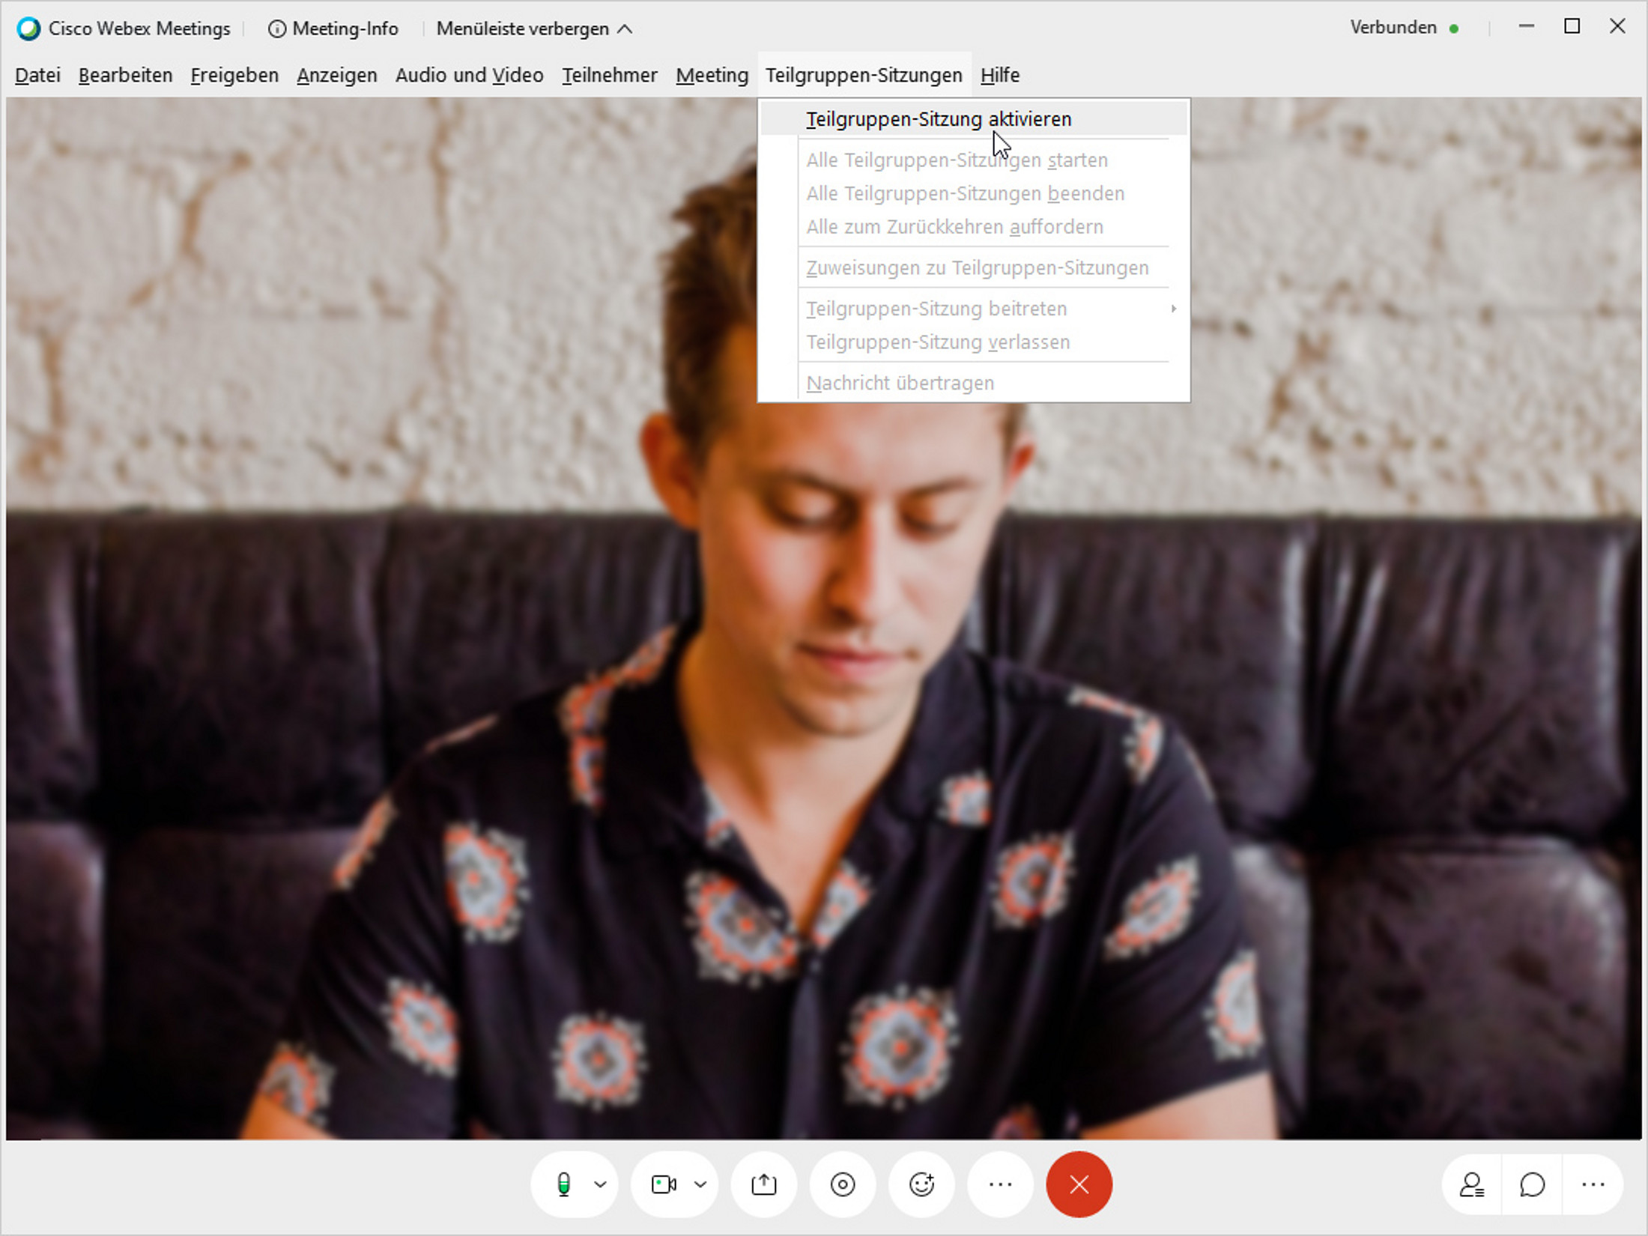Click the Verbunden connection status indicator
Viewport: 1648px width, 1236px height.
[1403, 28]
